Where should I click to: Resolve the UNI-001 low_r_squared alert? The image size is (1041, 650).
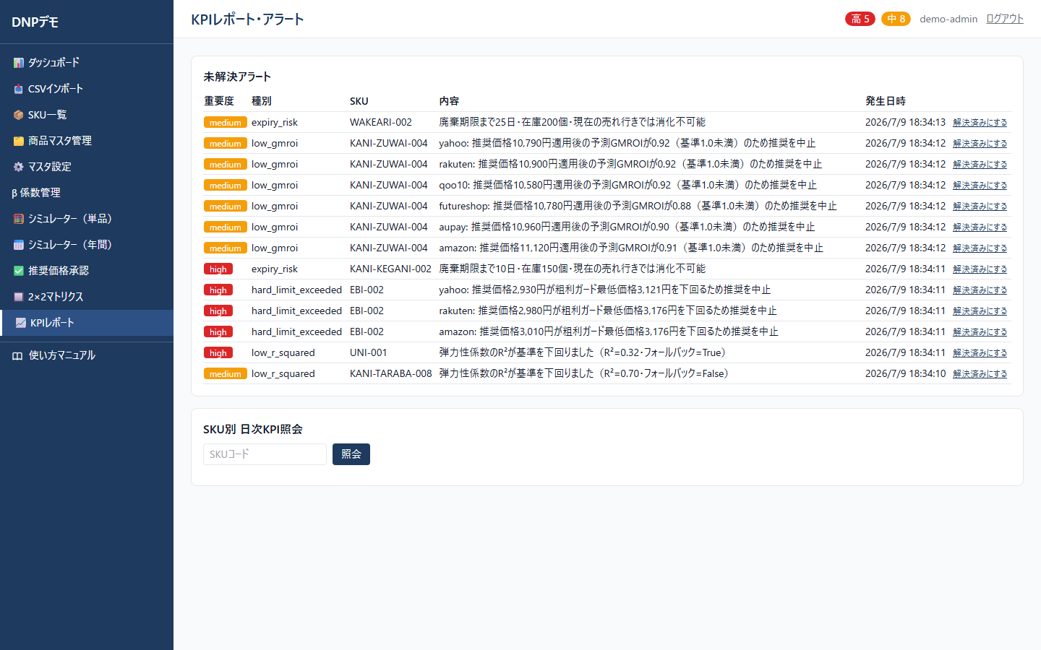(980, 353)
